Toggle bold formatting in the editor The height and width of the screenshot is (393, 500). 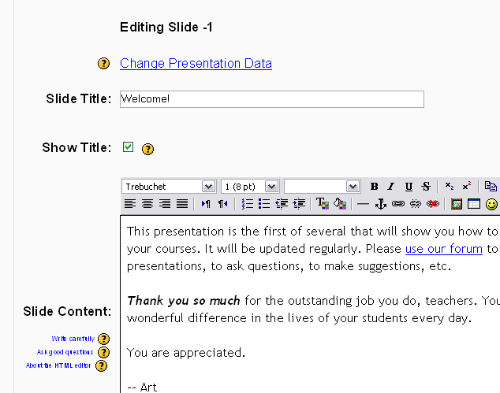(375, 187)
